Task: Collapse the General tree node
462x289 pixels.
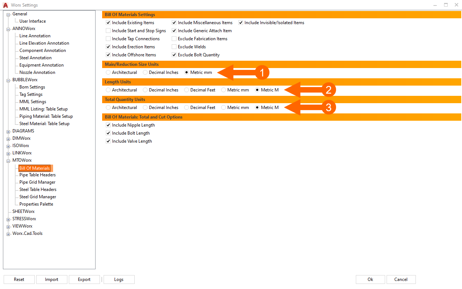Action: point(8,15)
